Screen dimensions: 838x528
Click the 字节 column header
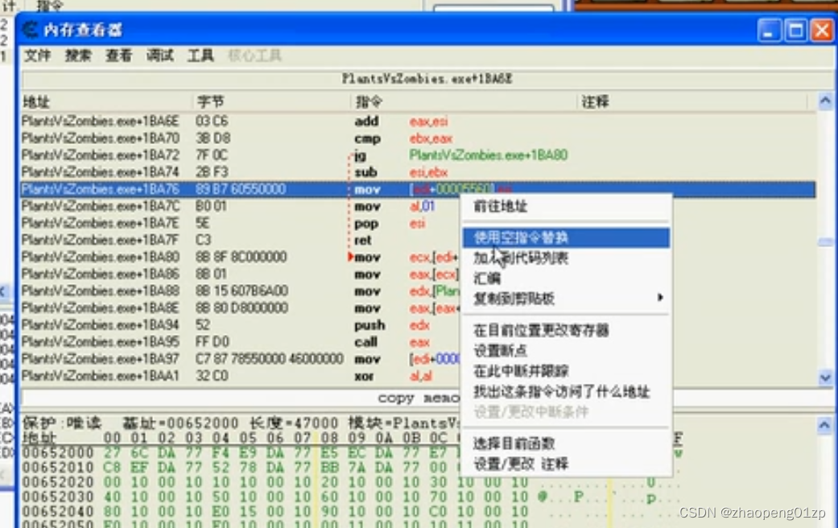tap(271, 101)
